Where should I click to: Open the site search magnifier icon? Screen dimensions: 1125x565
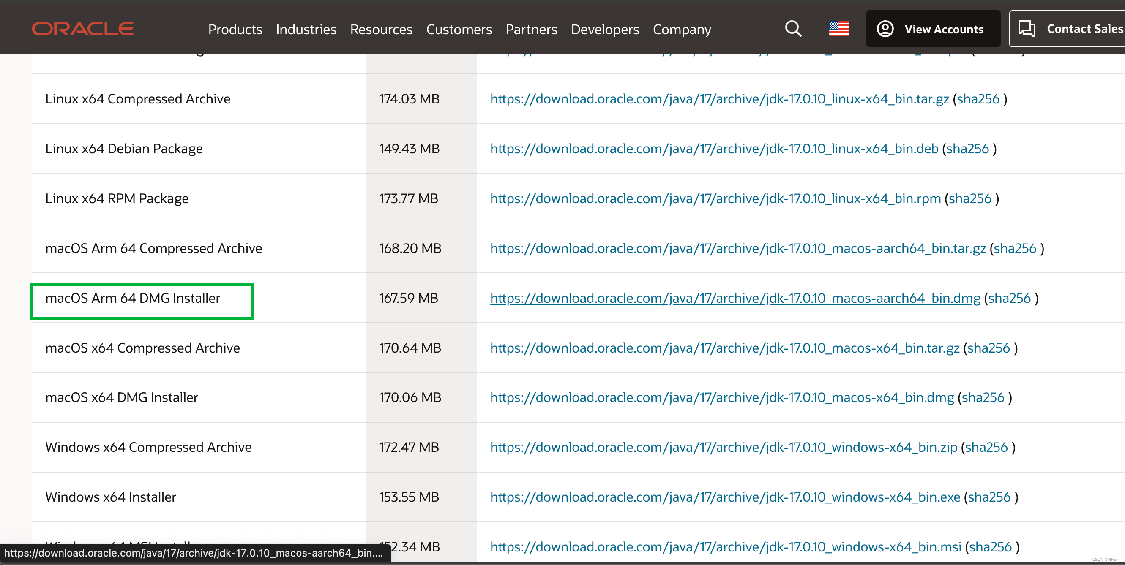pyautogui.click(x=793, y=29)
